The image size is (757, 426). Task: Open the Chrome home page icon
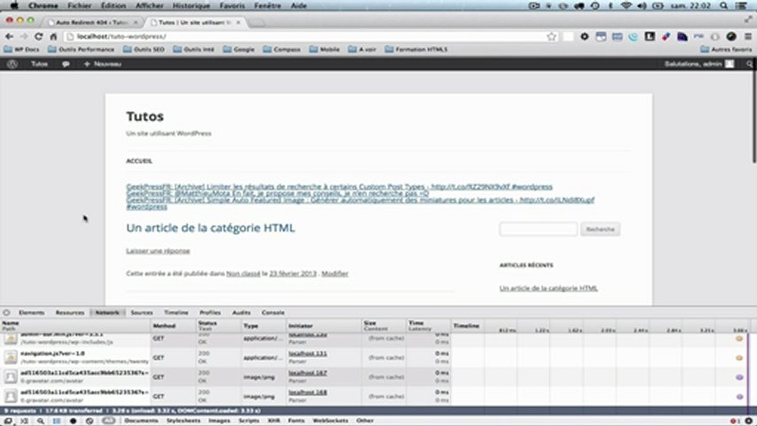(53, 37)
